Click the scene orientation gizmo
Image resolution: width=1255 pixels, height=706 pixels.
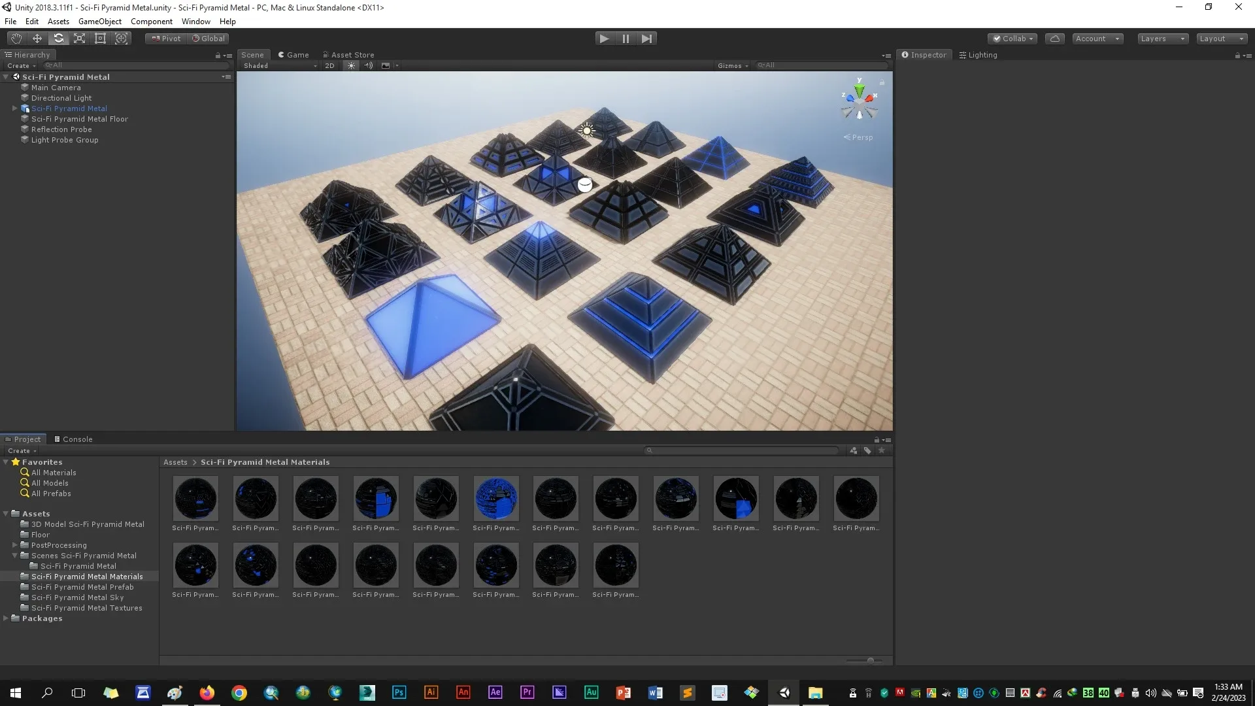point(859,105)
